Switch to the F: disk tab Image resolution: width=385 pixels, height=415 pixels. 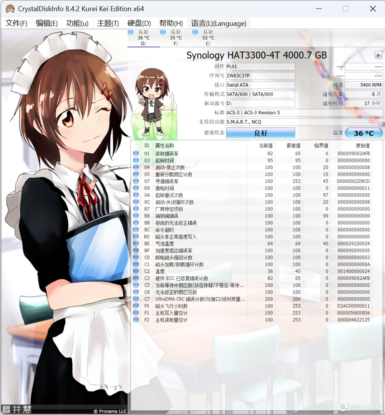(x=176, y=38)
